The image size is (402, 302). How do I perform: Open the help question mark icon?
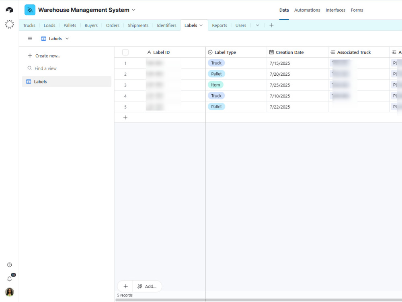pyautogui.click(x=10, y=265)
